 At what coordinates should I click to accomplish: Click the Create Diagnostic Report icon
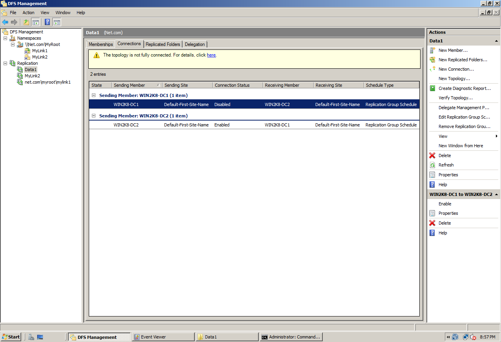click(433, 88)
